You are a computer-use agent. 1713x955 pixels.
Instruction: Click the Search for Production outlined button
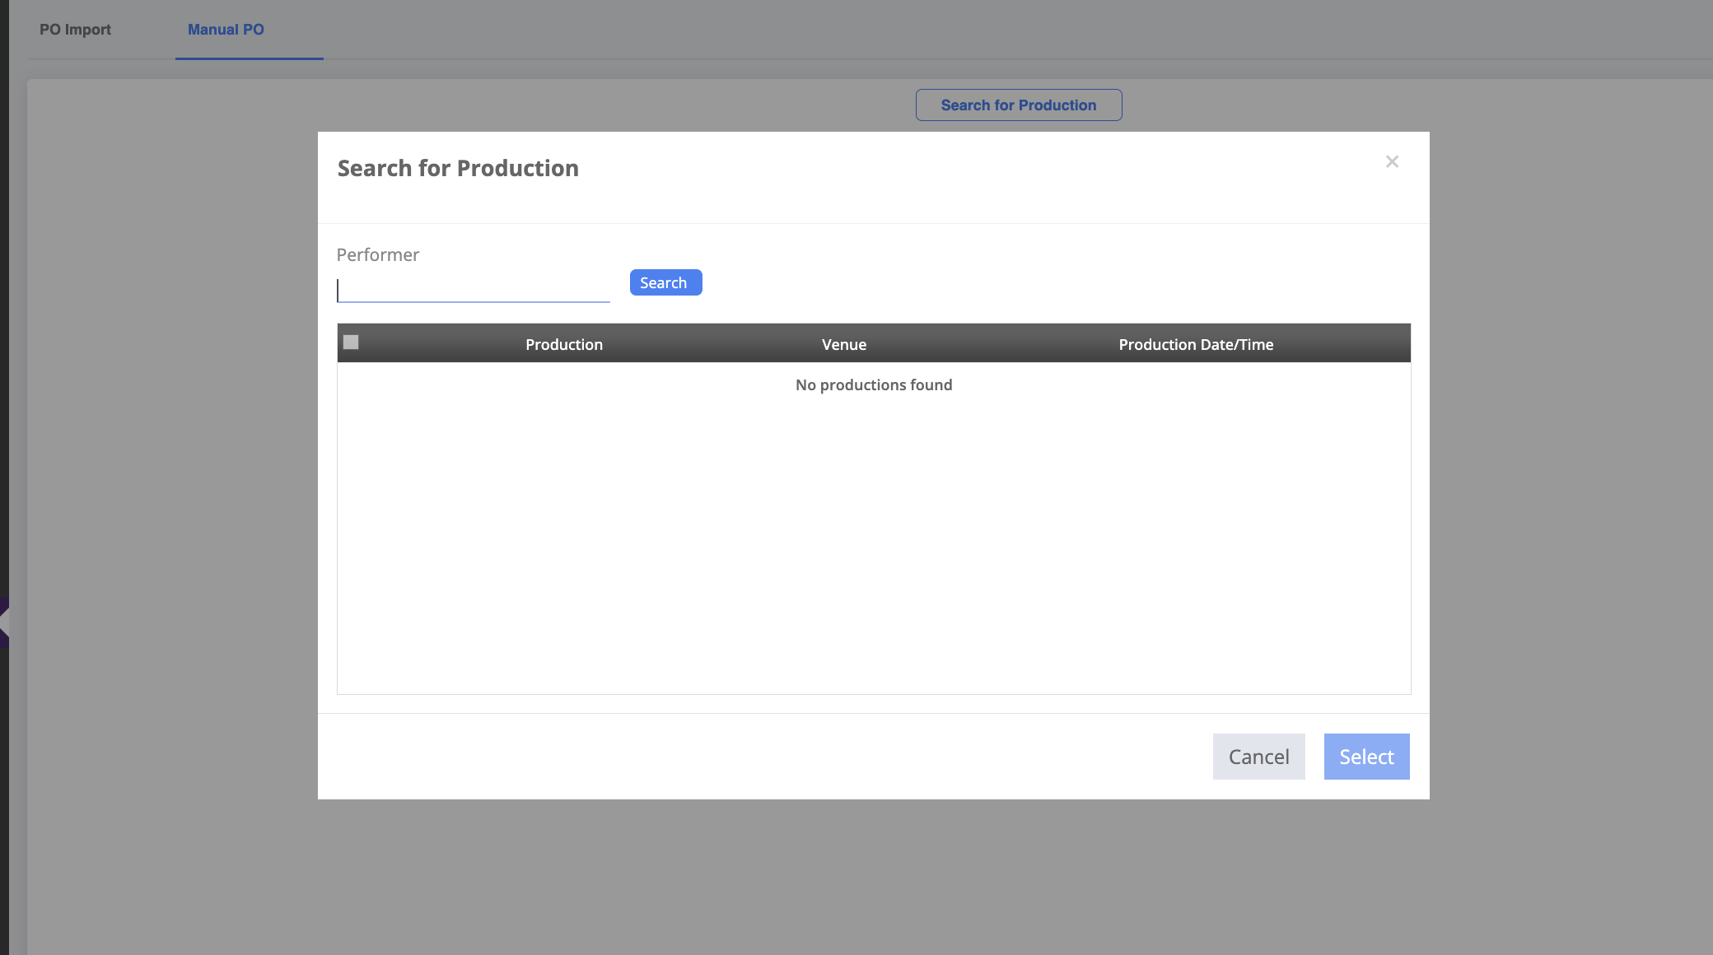(1018, 105)
